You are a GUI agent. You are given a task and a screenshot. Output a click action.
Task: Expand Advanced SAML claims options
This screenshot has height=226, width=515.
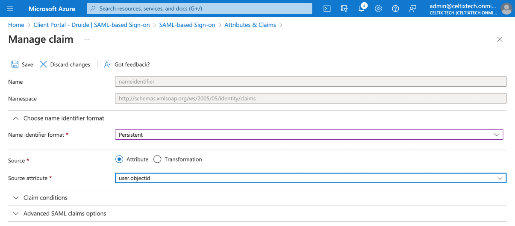click(65, 214)
